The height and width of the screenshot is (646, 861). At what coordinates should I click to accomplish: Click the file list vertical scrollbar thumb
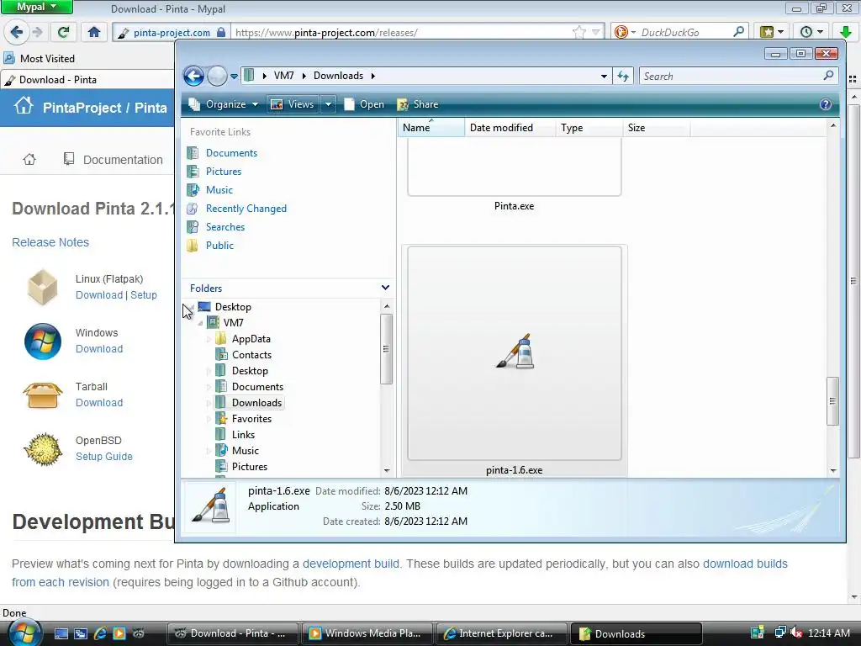[832, 401]
